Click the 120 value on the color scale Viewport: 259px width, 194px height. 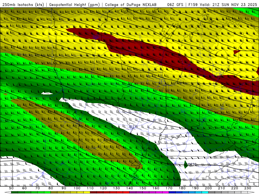[x=103, y=188]
